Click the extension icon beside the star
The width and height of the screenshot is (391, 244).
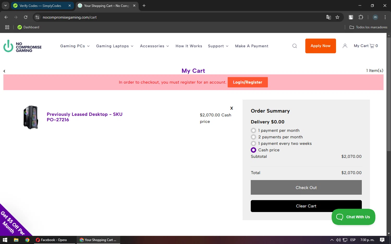click(x=351, y=17)
